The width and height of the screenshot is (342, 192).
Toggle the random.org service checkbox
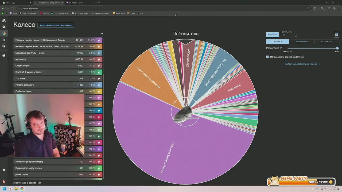coord(267,57)
